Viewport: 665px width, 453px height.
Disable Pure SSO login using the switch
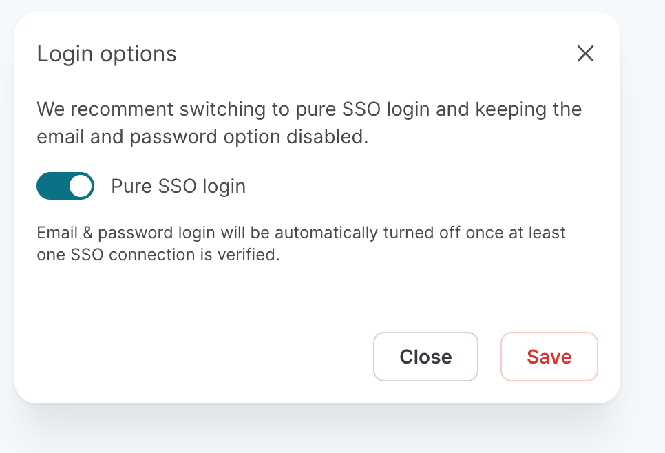pos(65,186)
